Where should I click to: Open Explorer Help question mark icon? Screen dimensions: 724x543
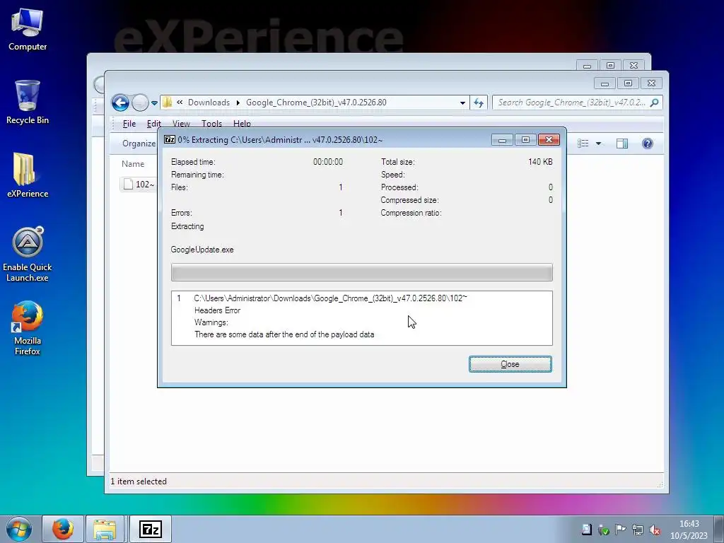tap(648, 144)
